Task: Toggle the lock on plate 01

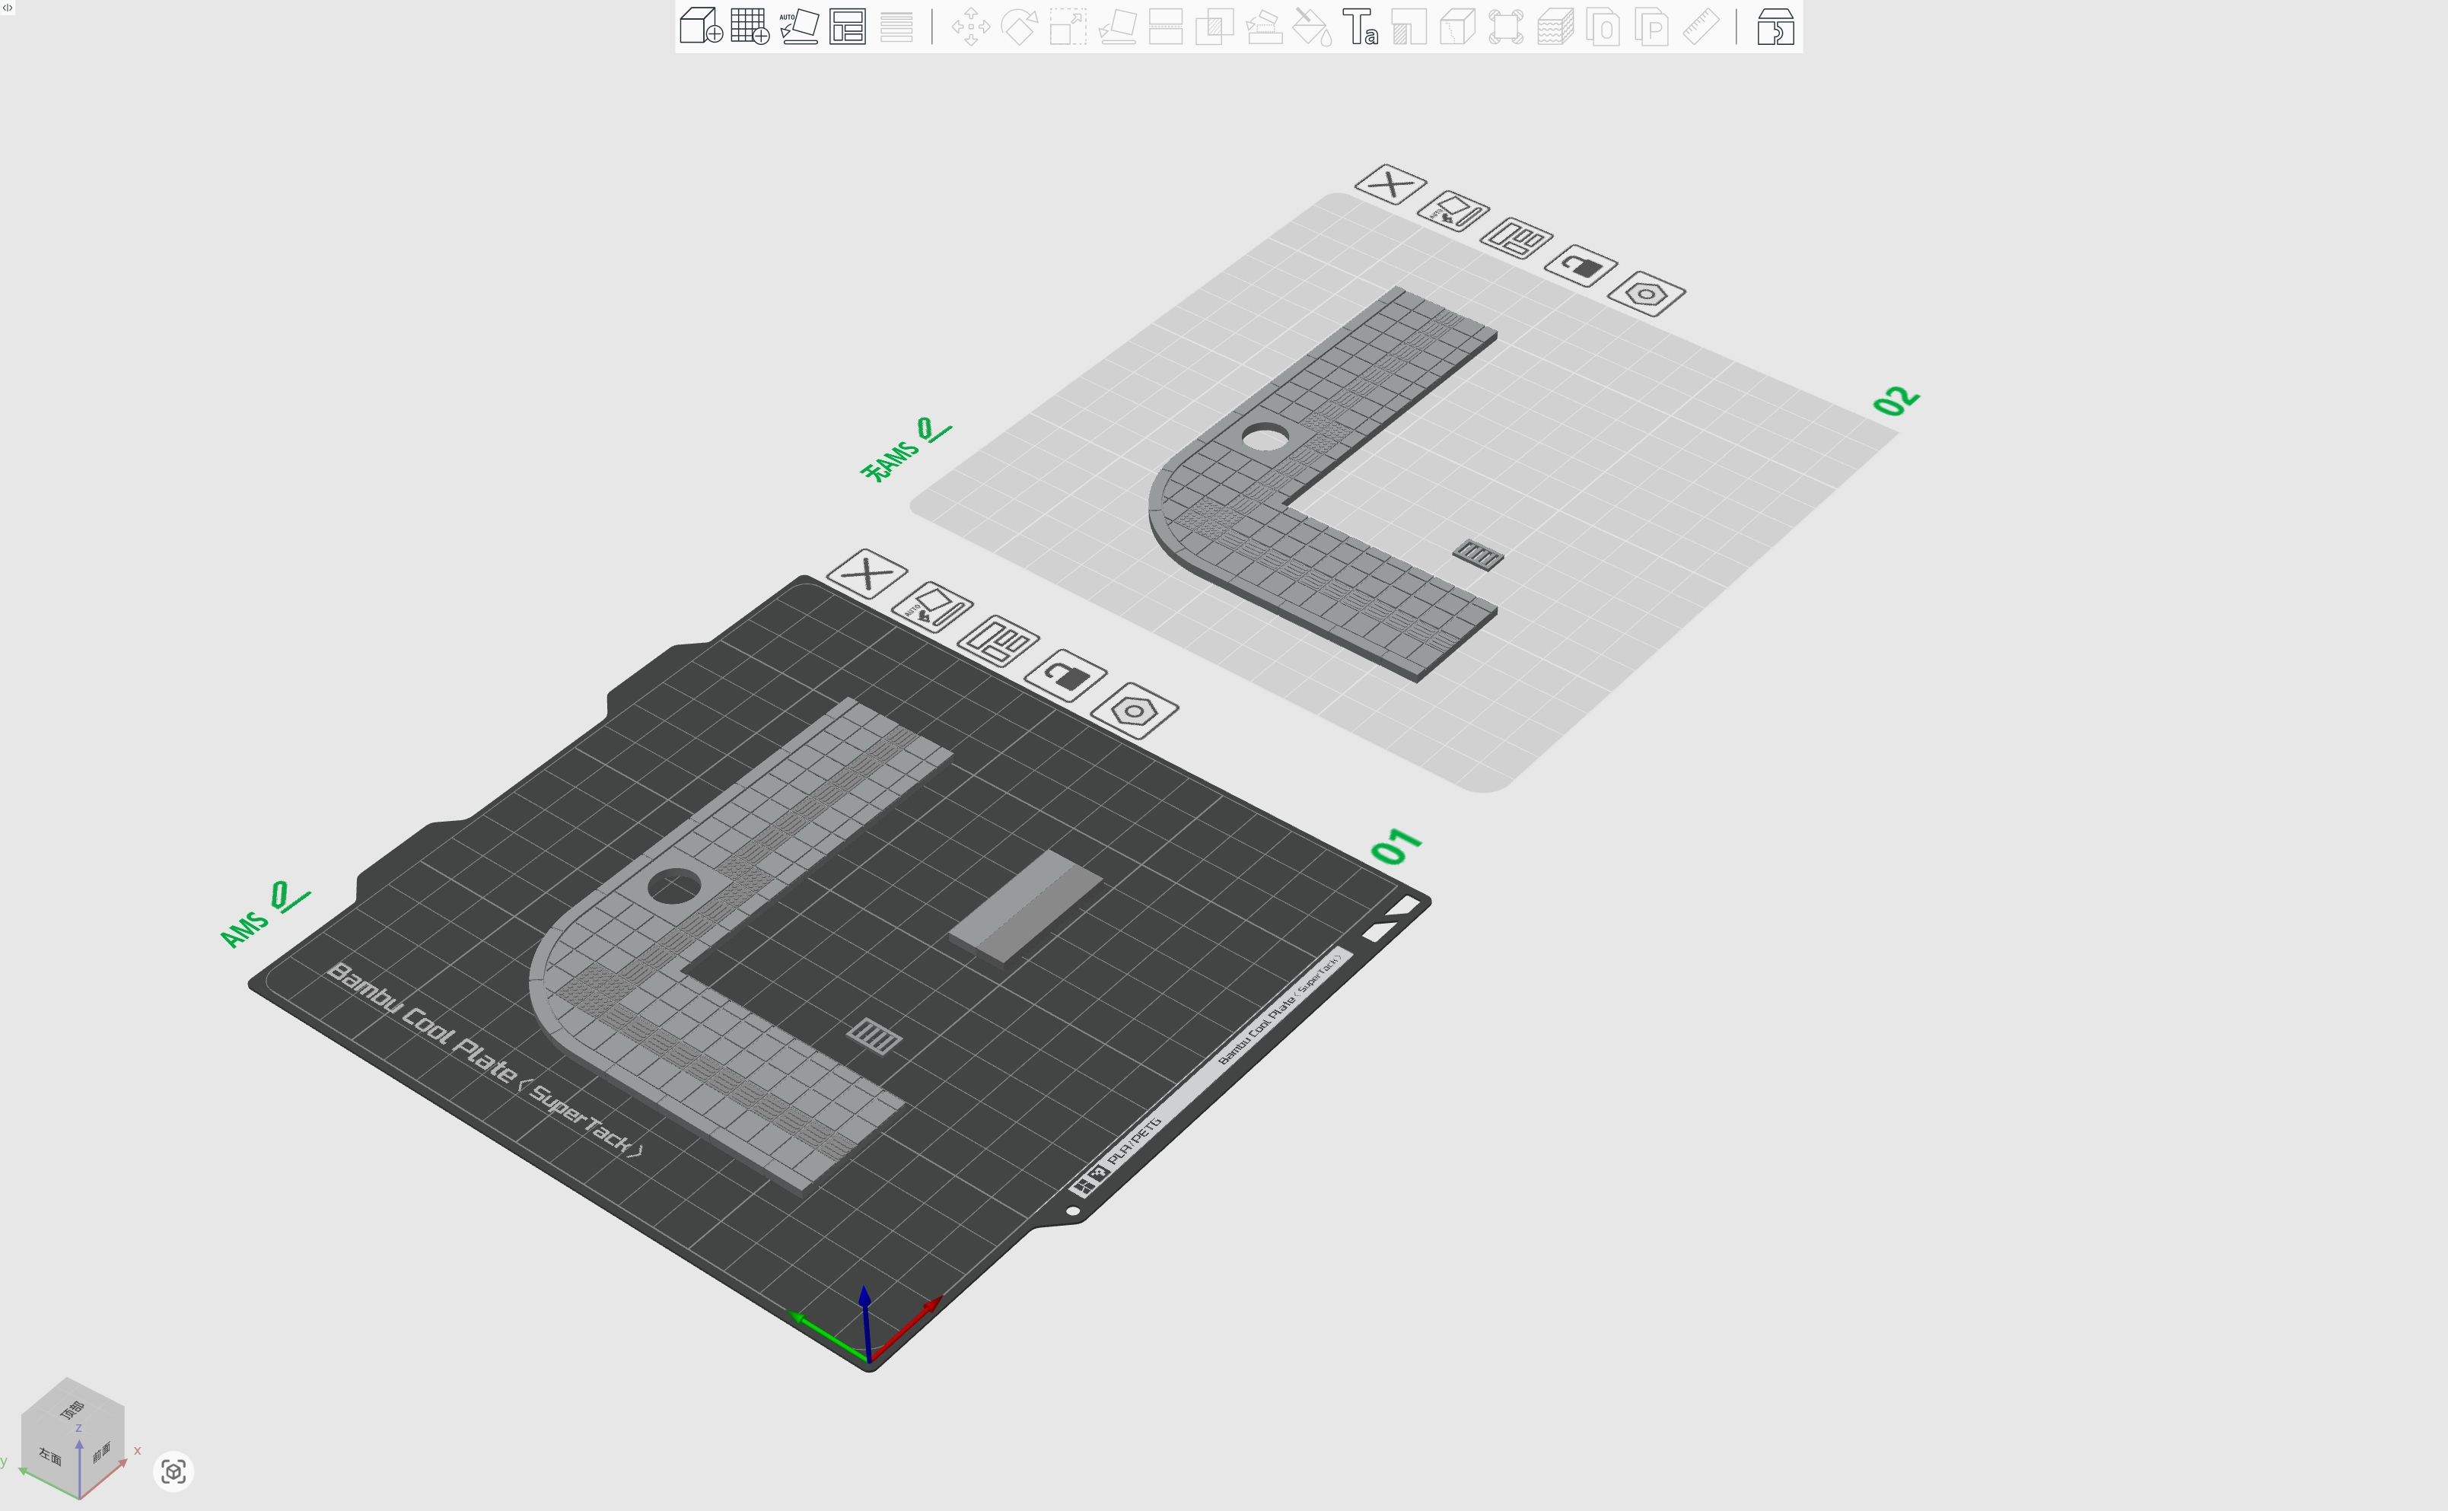Action: pos(1065,676)
